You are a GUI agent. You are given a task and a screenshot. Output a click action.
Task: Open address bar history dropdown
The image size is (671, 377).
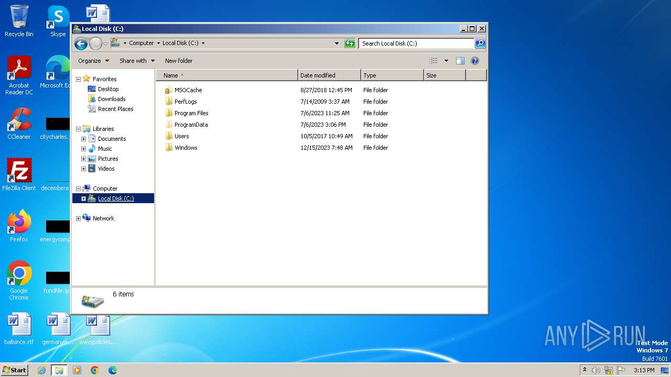(x=337, y=43)
